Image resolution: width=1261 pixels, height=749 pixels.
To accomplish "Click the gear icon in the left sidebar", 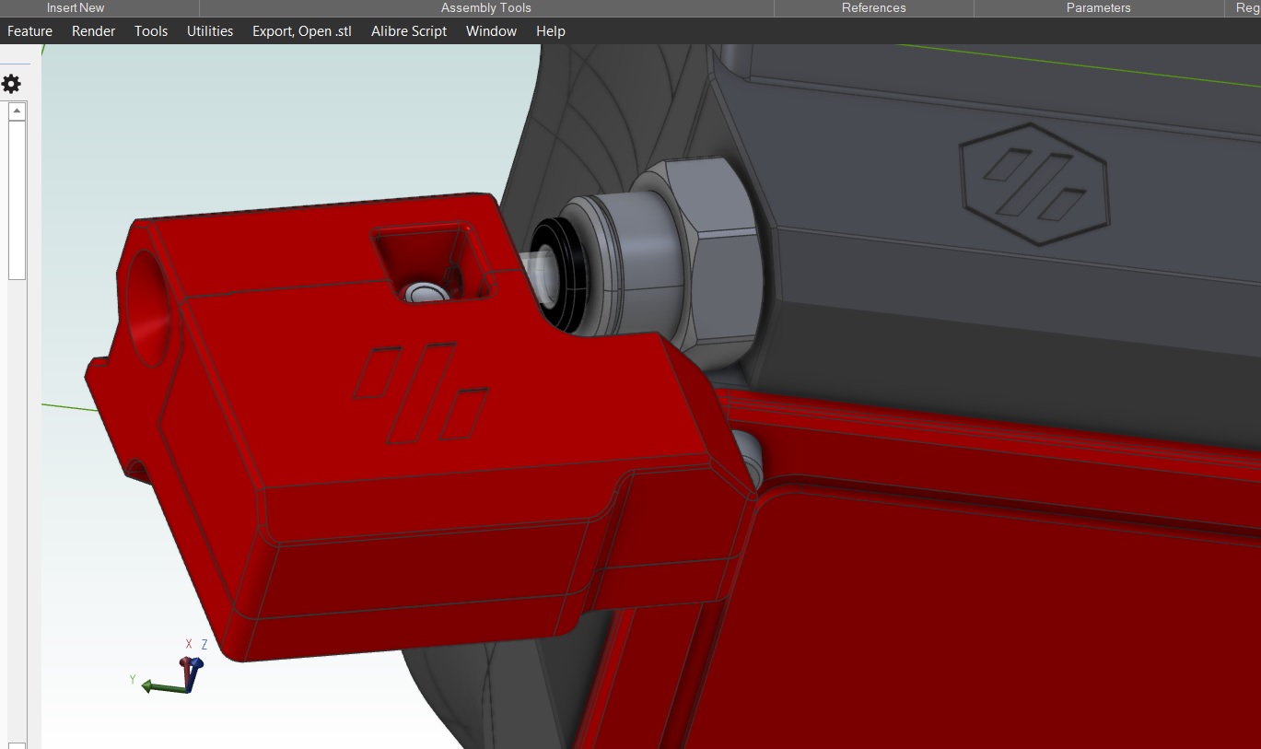I will (12, 83).
